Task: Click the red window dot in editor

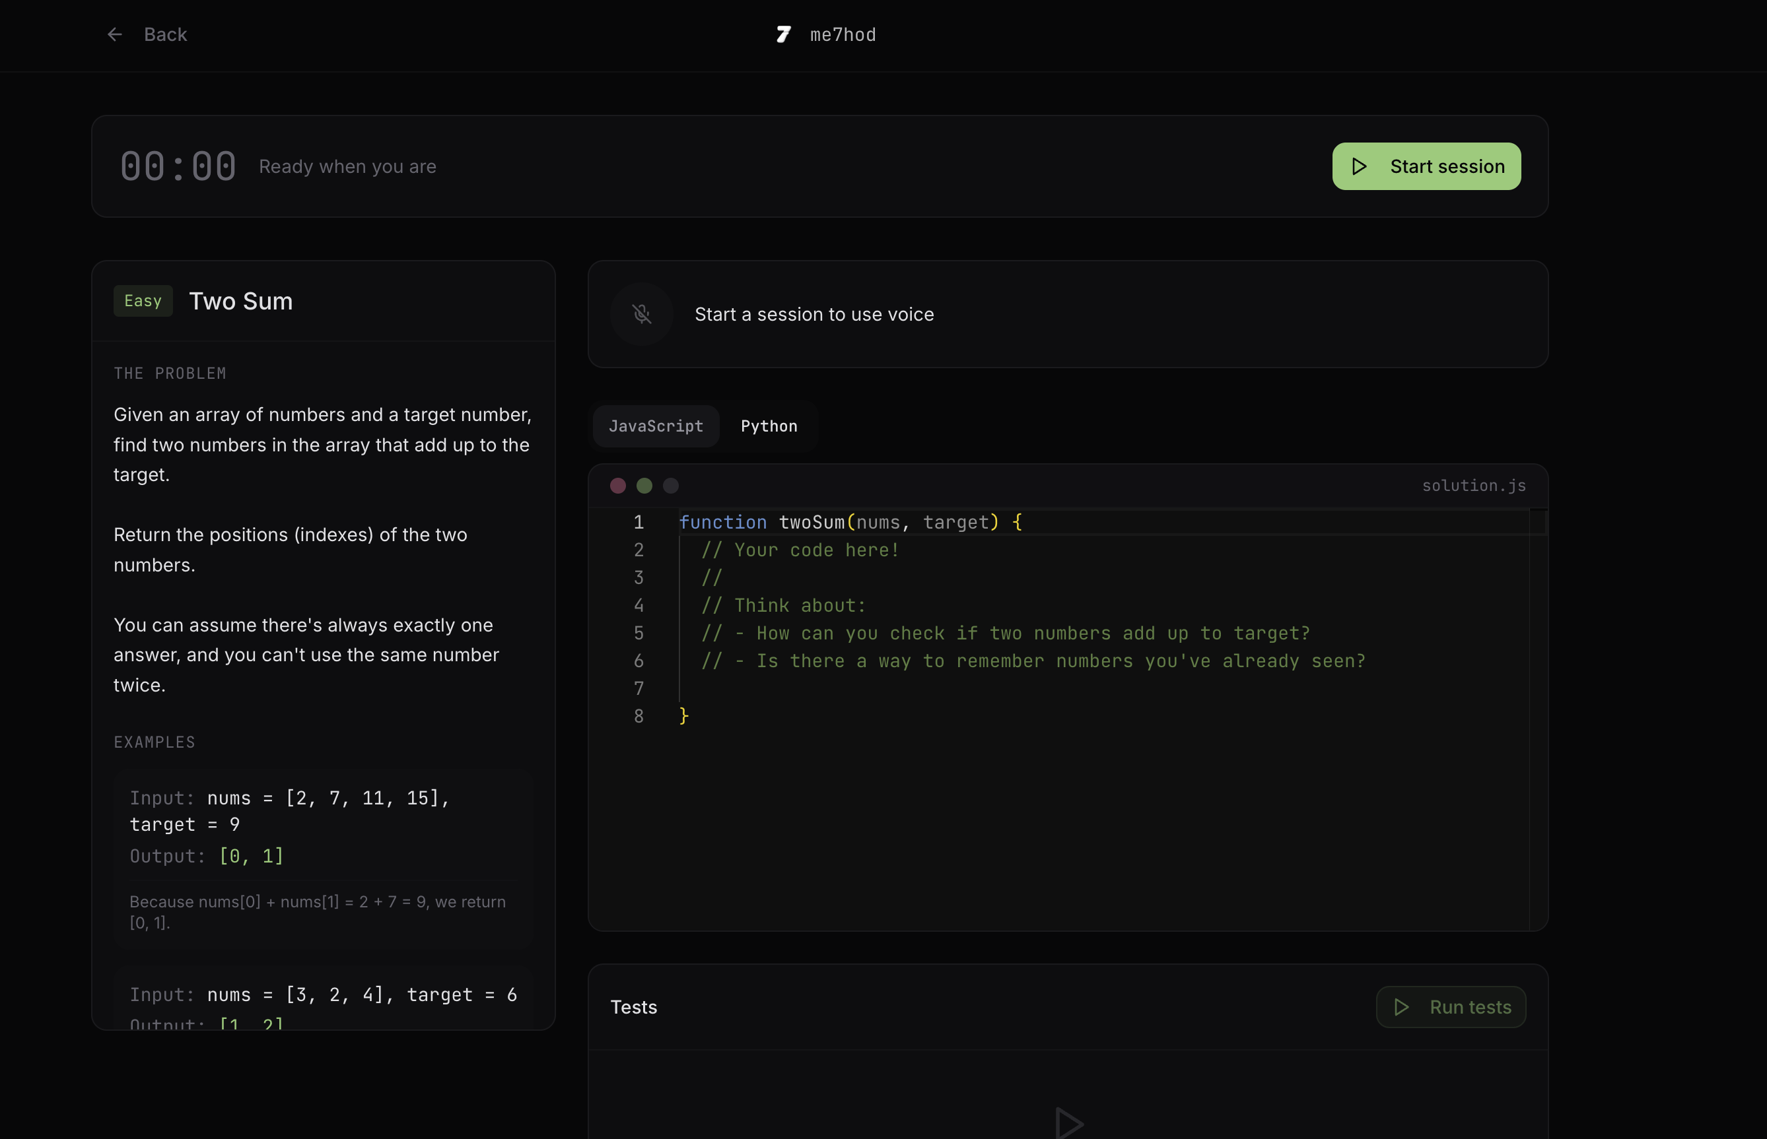Action: pos(618,486)
